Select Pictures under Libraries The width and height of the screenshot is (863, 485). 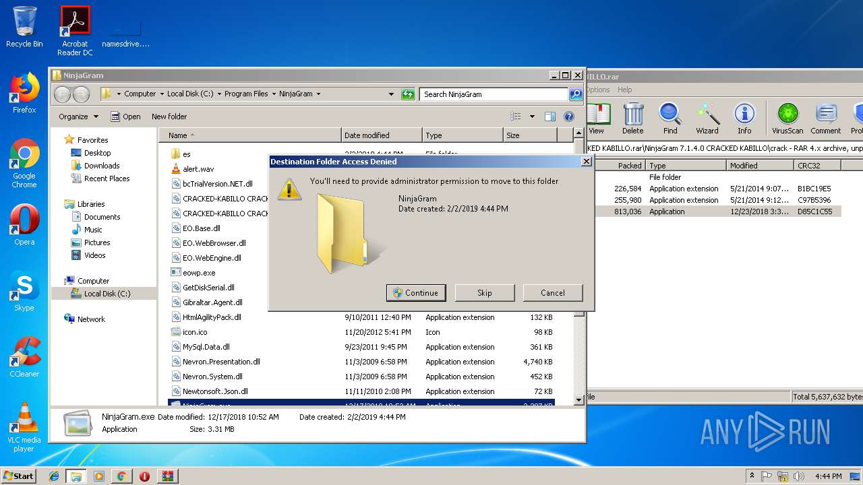click(97, 243)
